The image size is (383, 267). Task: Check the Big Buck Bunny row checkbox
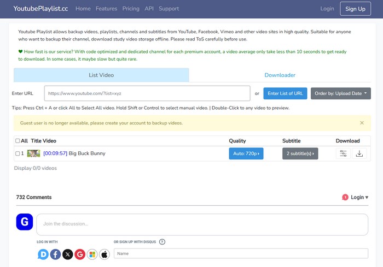pos(18,153)
